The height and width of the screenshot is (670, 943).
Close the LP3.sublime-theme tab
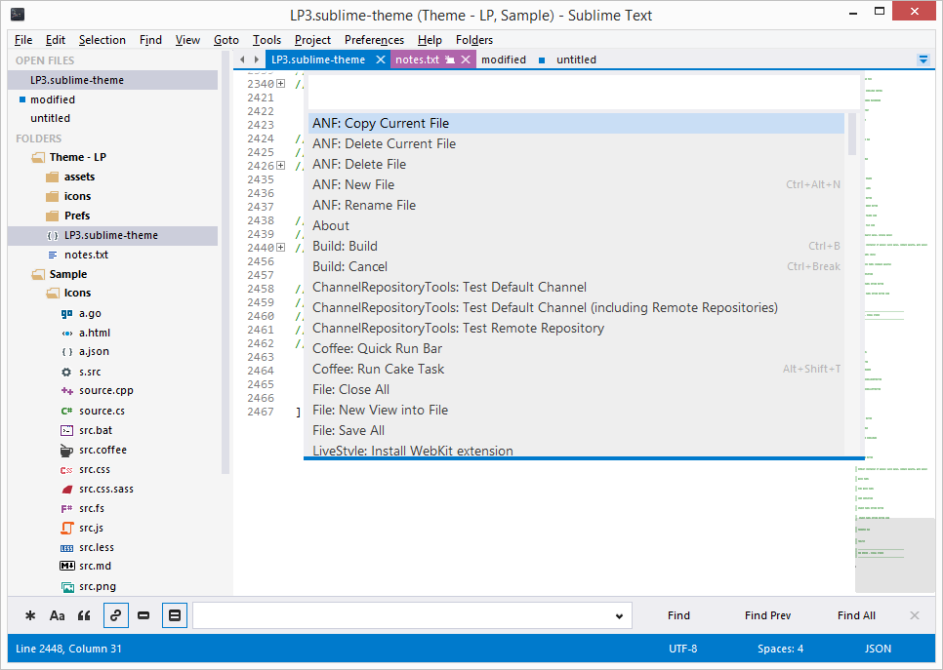380,59
